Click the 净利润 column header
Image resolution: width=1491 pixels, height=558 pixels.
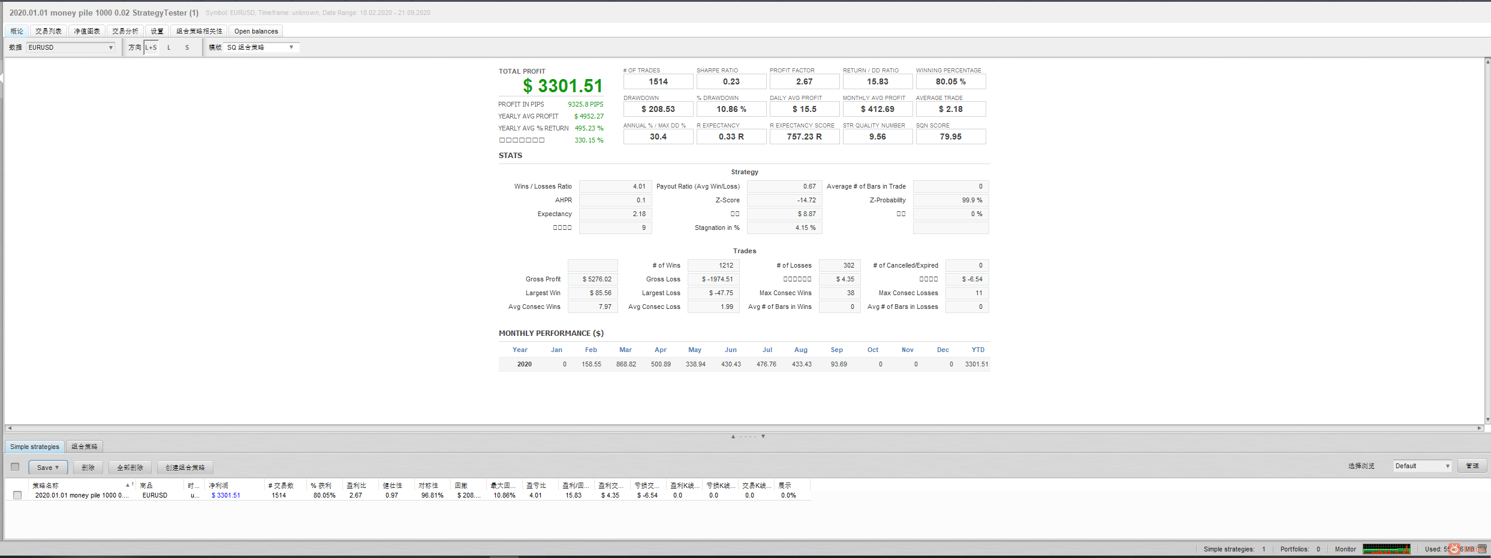click(235, 486)
